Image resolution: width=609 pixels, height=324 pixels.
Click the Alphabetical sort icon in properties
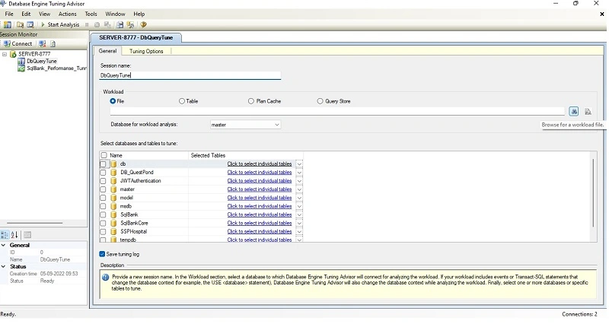[14, 235]
